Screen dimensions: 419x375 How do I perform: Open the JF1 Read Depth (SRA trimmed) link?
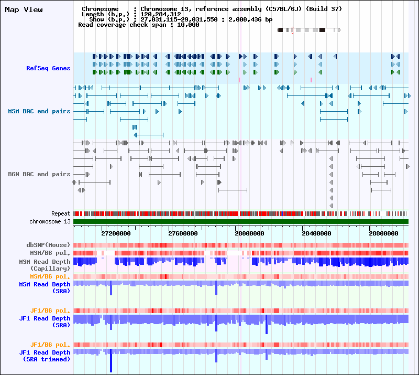[45, 356]
